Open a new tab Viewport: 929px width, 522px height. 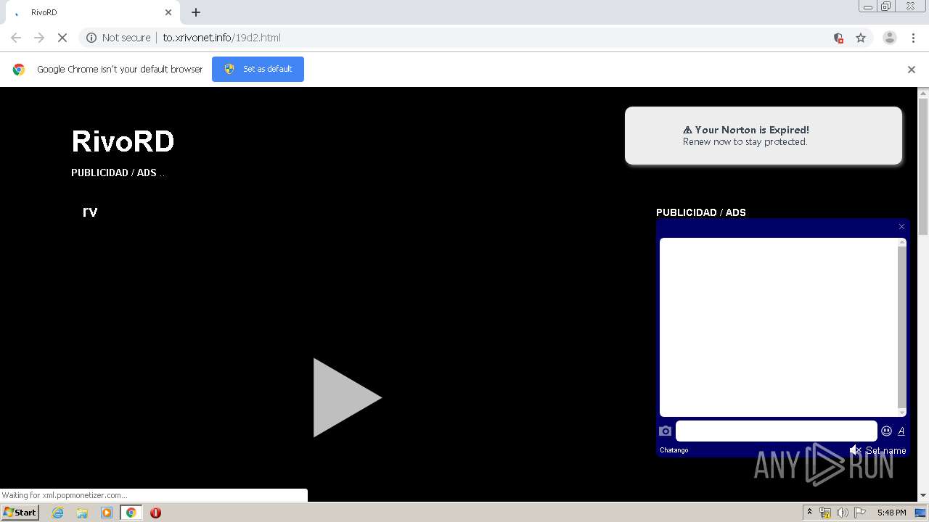tap(196, 12)
